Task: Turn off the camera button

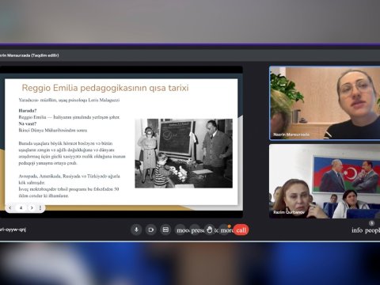Action: (x=151, y=230)
